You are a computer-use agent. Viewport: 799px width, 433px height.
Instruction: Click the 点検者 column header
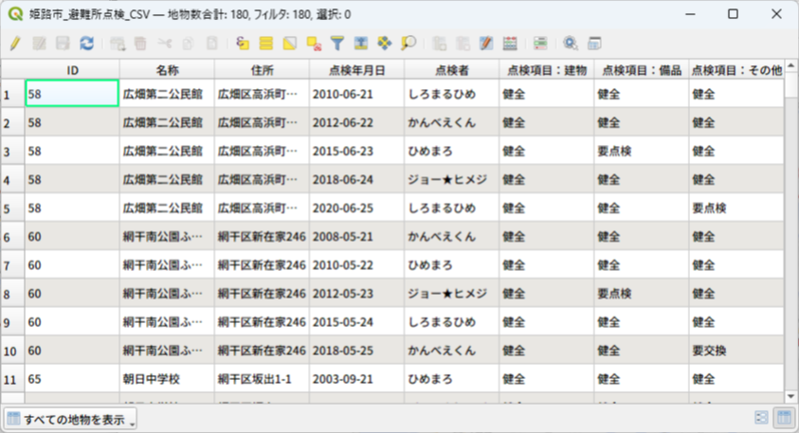point(451,70)
